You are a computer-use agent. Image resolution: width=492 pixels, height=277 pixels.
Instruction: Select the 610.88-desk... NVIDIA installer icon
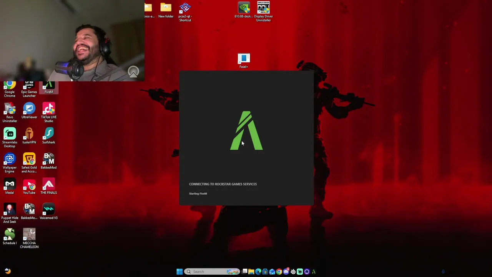[x=244, y=10]
